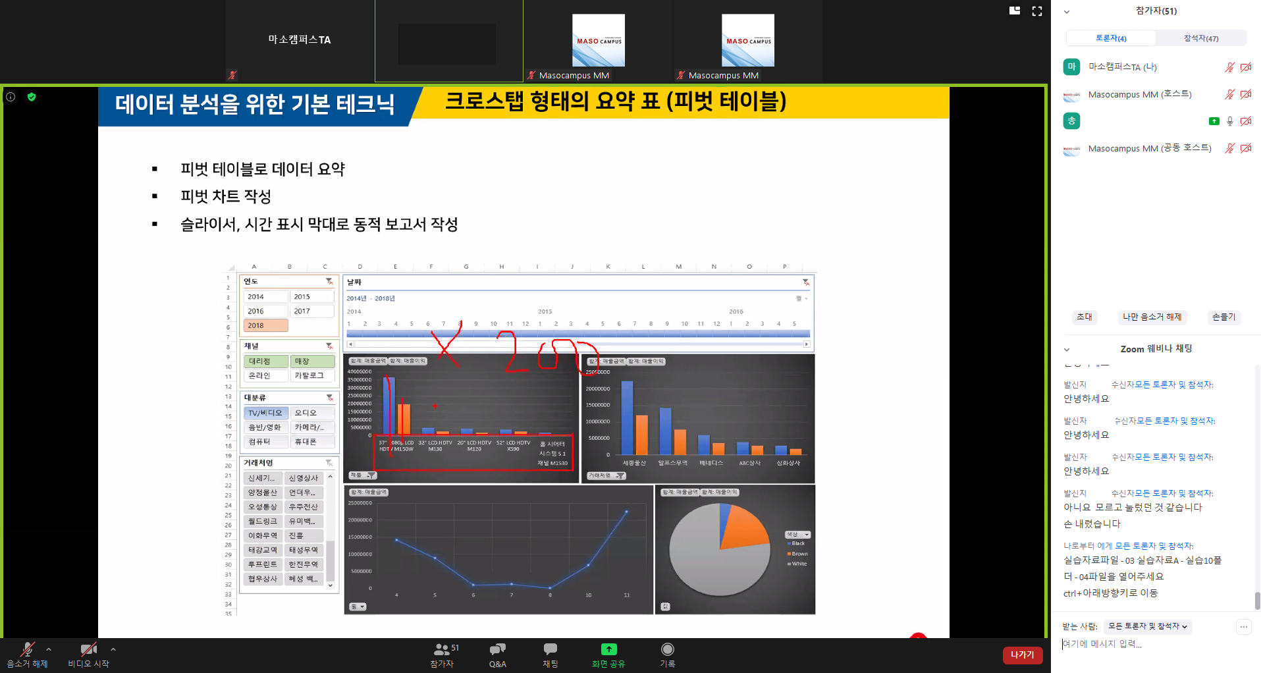
Task: Open the 받는 사람 recipient dropdown
Action: [x=1148, y=626]
